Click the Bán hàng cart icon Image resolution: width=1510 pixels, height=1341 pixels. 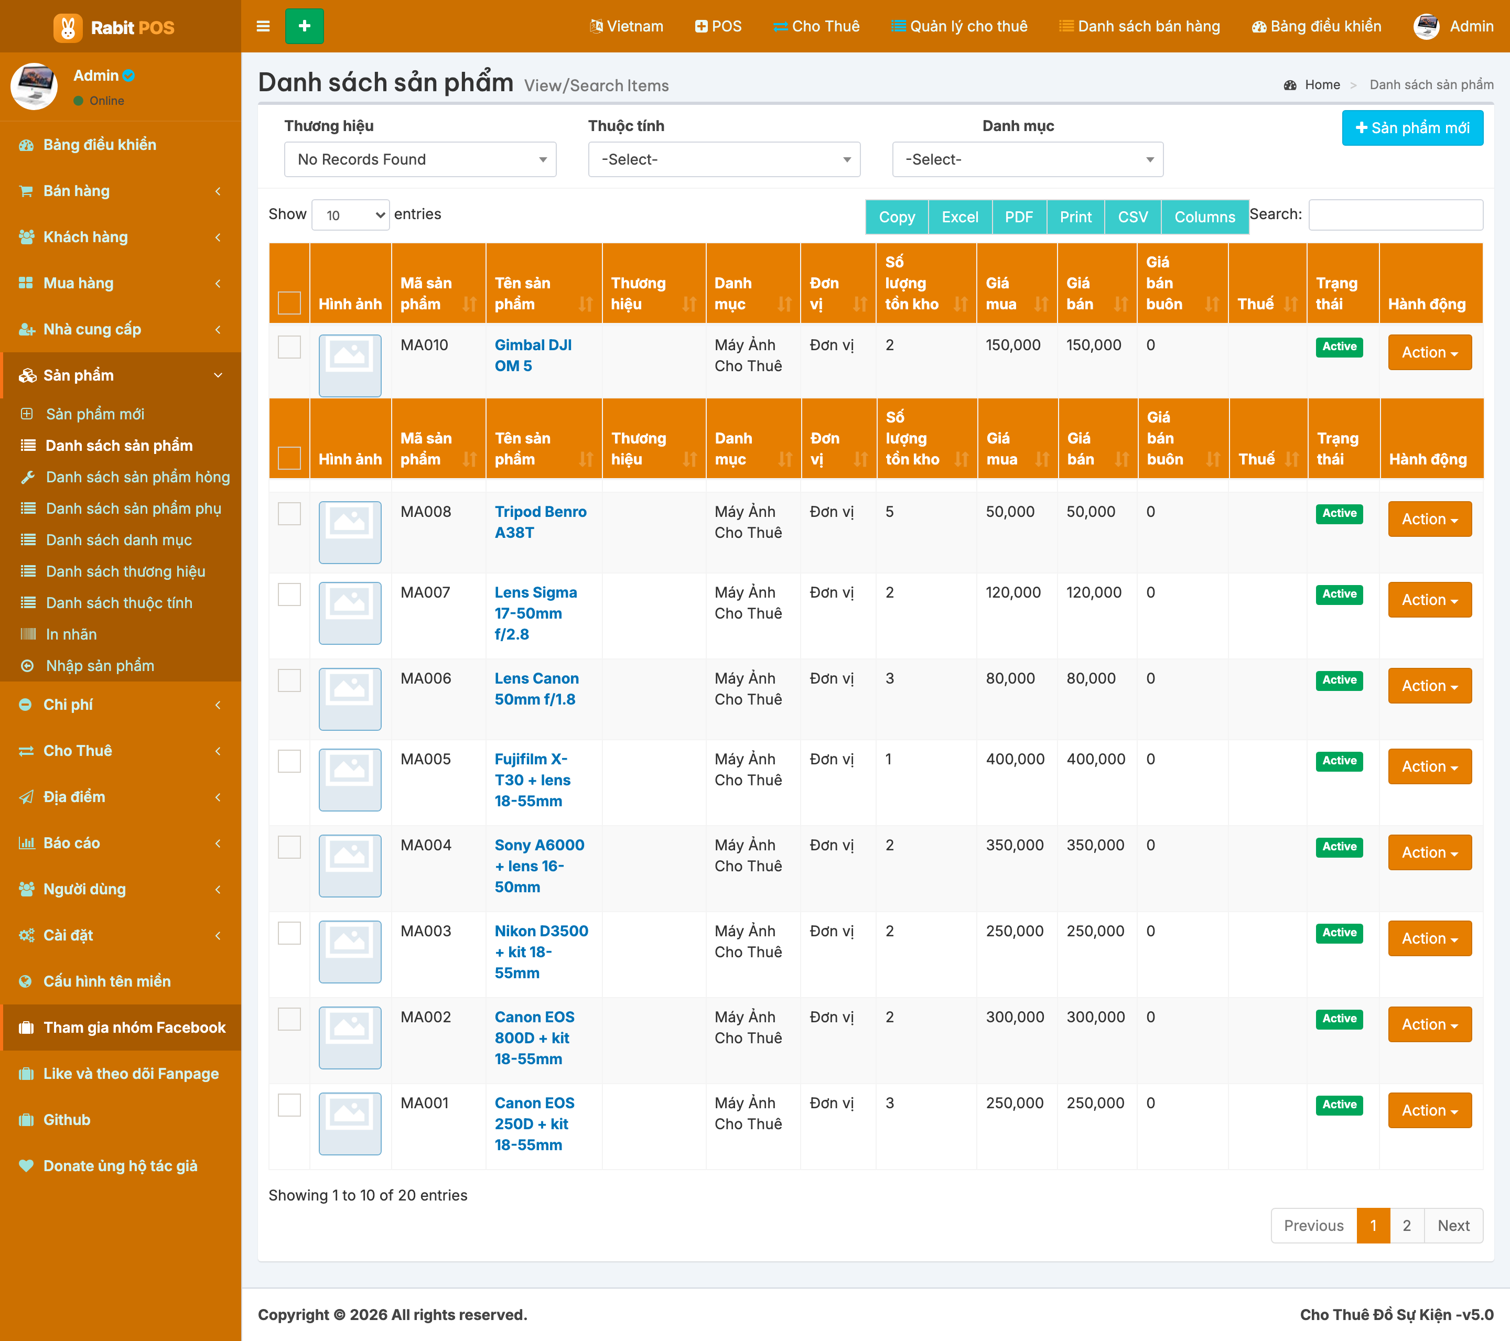(x=26, y=191)
